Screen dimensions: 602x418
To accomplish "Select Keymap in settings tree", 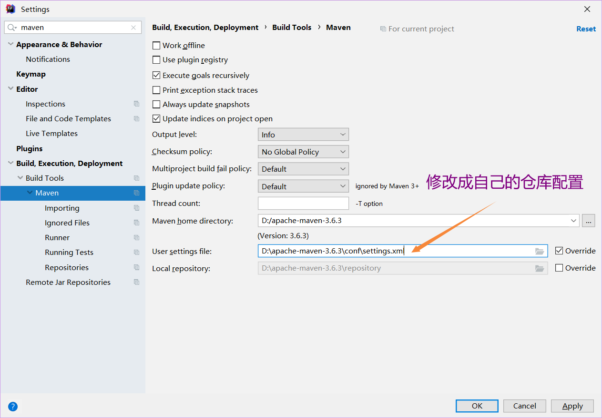I will point(31,74).
